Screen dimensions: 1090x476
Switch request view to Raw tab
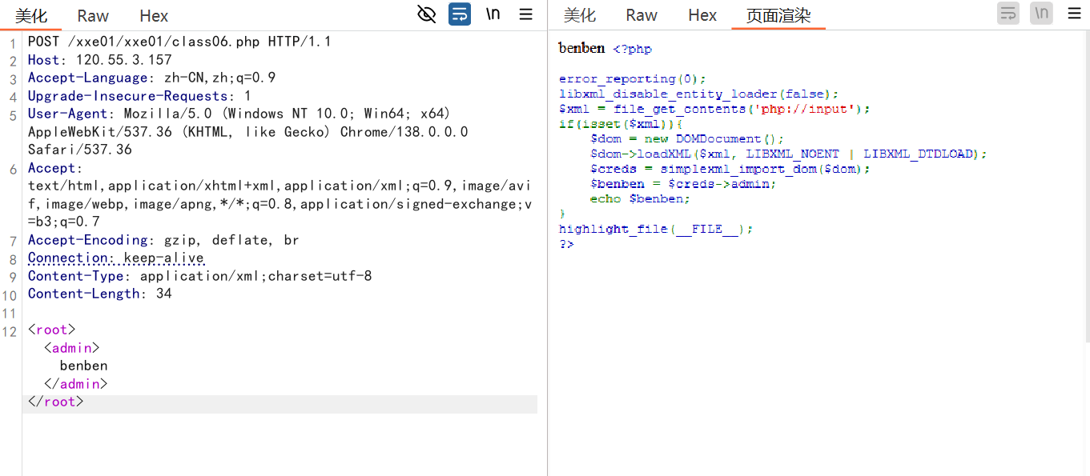click(x=93, y=15)
